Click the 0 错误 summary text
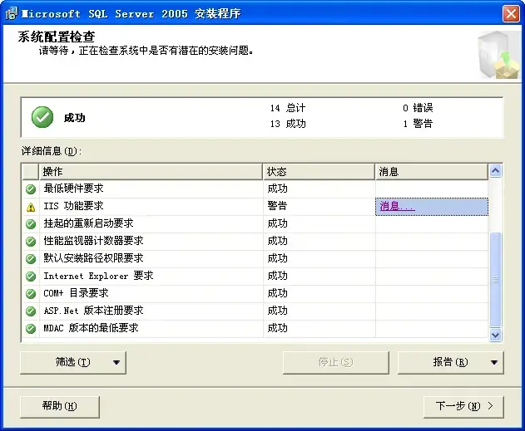Image resolution: width=525 pixels, height=431 pixels. pyautogui.click(x=418, y=108)
